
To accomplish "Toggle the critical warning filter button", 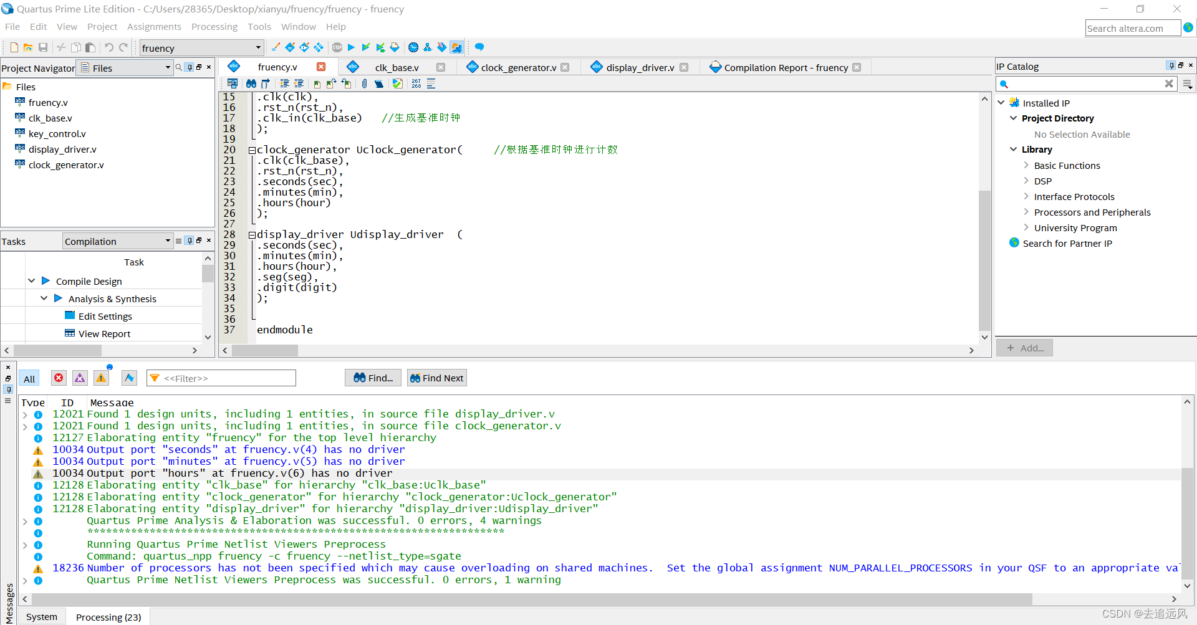I will click(x=80, y=378).
